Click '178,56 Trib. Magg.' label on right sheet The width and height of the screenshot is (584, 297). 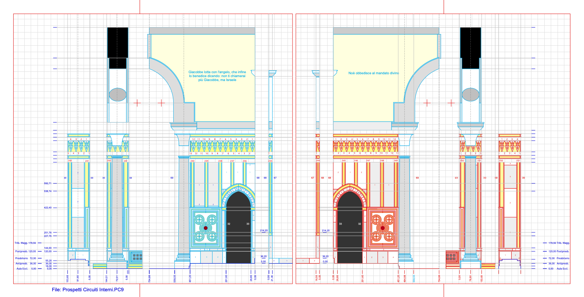click(559, 243)
